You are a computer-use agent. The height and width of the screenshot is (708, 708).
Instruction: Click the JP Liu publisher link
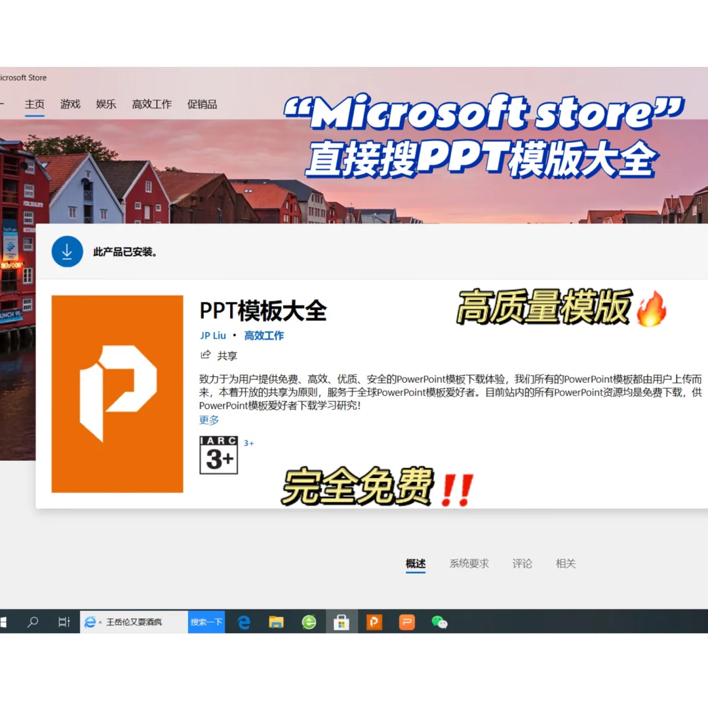pyautogui.click(x=212, y=335)
